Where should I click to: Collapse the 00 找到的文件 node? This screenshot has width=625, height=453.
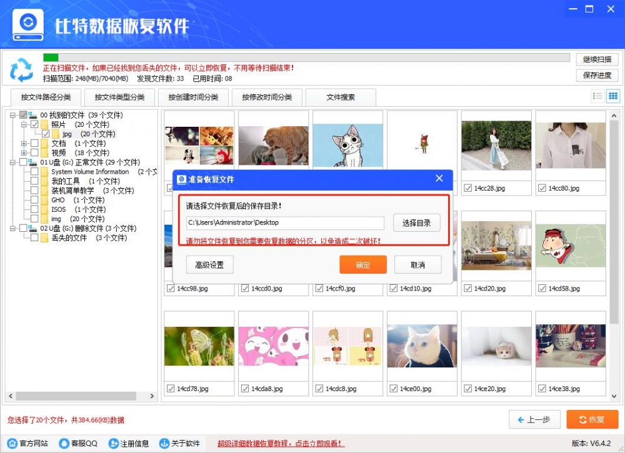click(14, 115)
